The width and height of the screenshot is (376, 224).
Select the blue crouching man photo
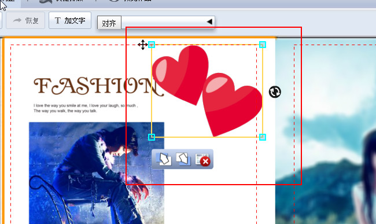(97, 173)
